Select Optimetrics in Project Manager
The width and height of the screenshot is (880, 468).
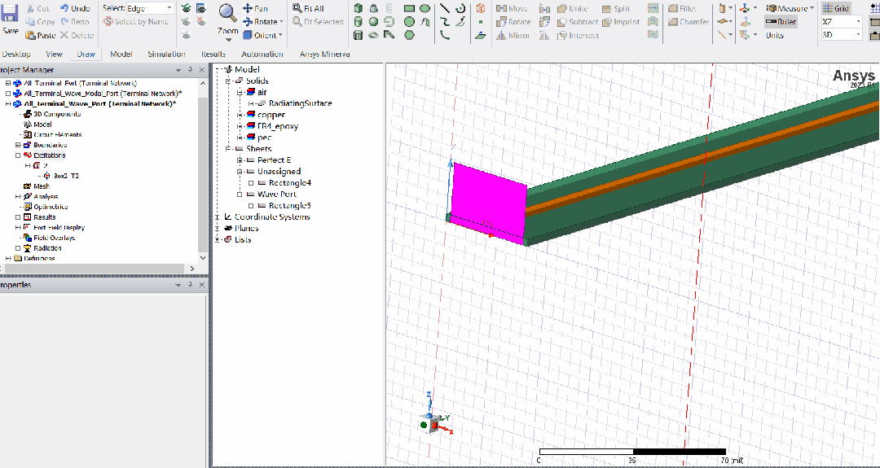tap(51, 207)
